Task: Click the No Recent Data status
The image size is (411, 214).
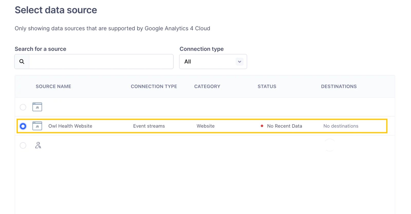Action: pos(285,126)
